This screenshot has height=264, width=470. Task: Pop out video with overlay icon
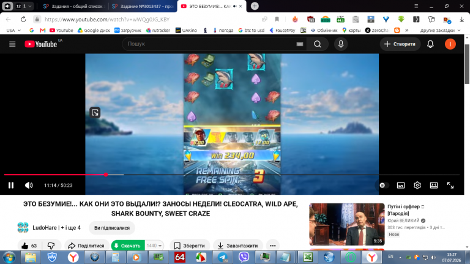click(95, 113)
